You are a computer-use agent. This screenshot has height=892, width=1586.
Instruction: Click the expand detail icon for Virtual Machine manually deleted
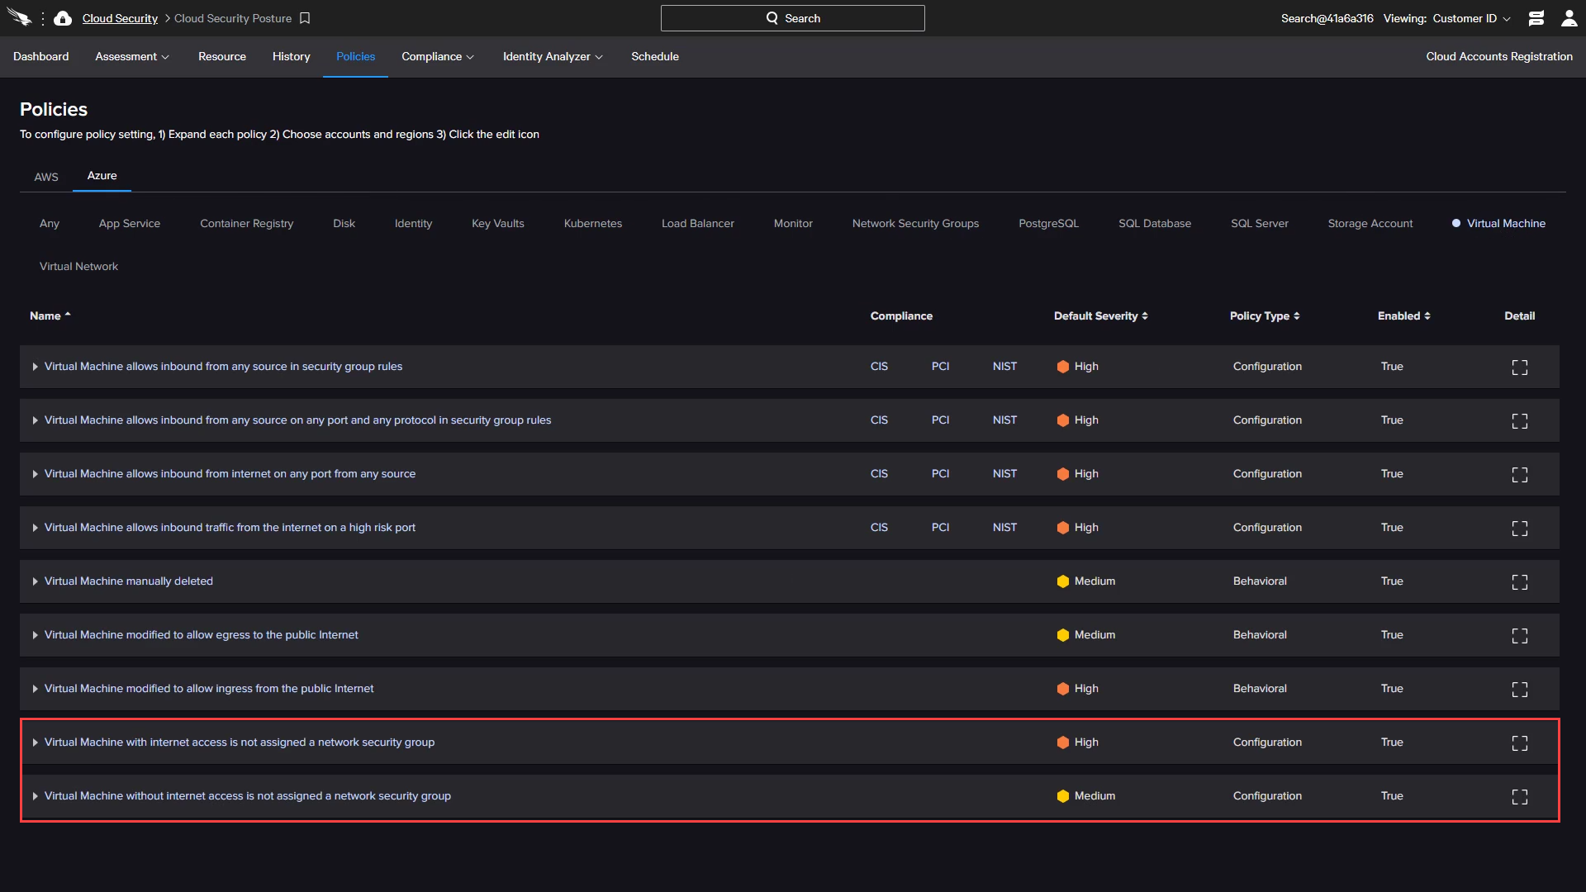coord(1520,581)
